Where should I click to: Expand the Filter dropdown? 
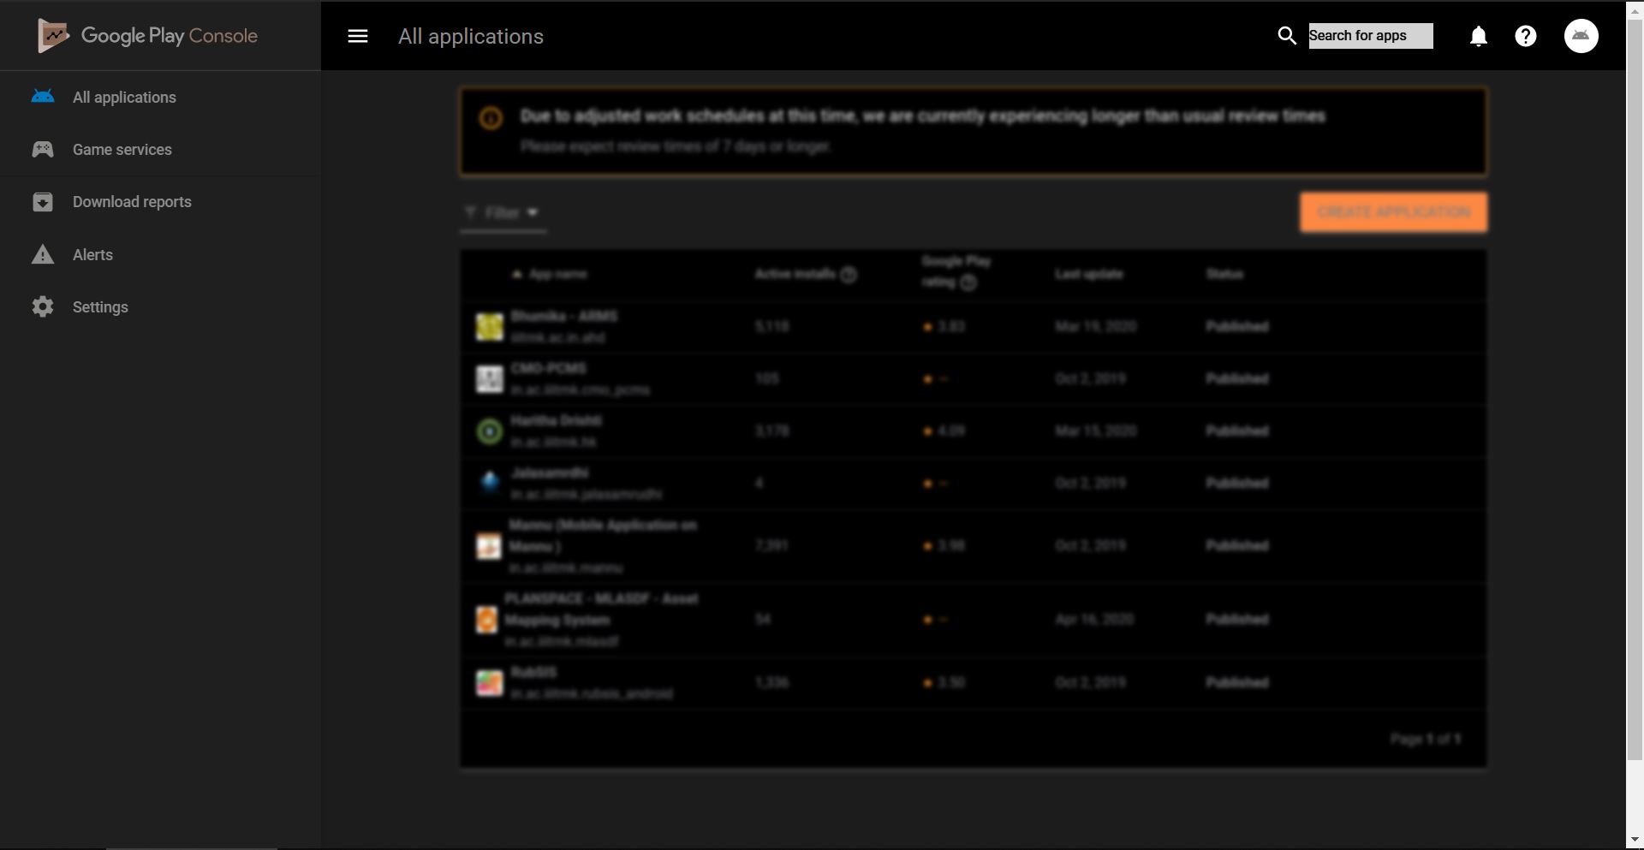503,212
